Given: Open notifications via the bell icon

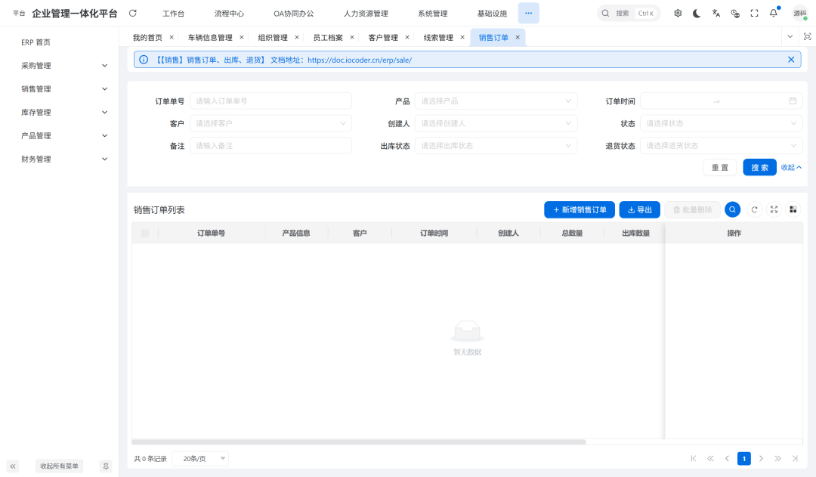Looking at the screenshot, I should [x=771, y=13].
